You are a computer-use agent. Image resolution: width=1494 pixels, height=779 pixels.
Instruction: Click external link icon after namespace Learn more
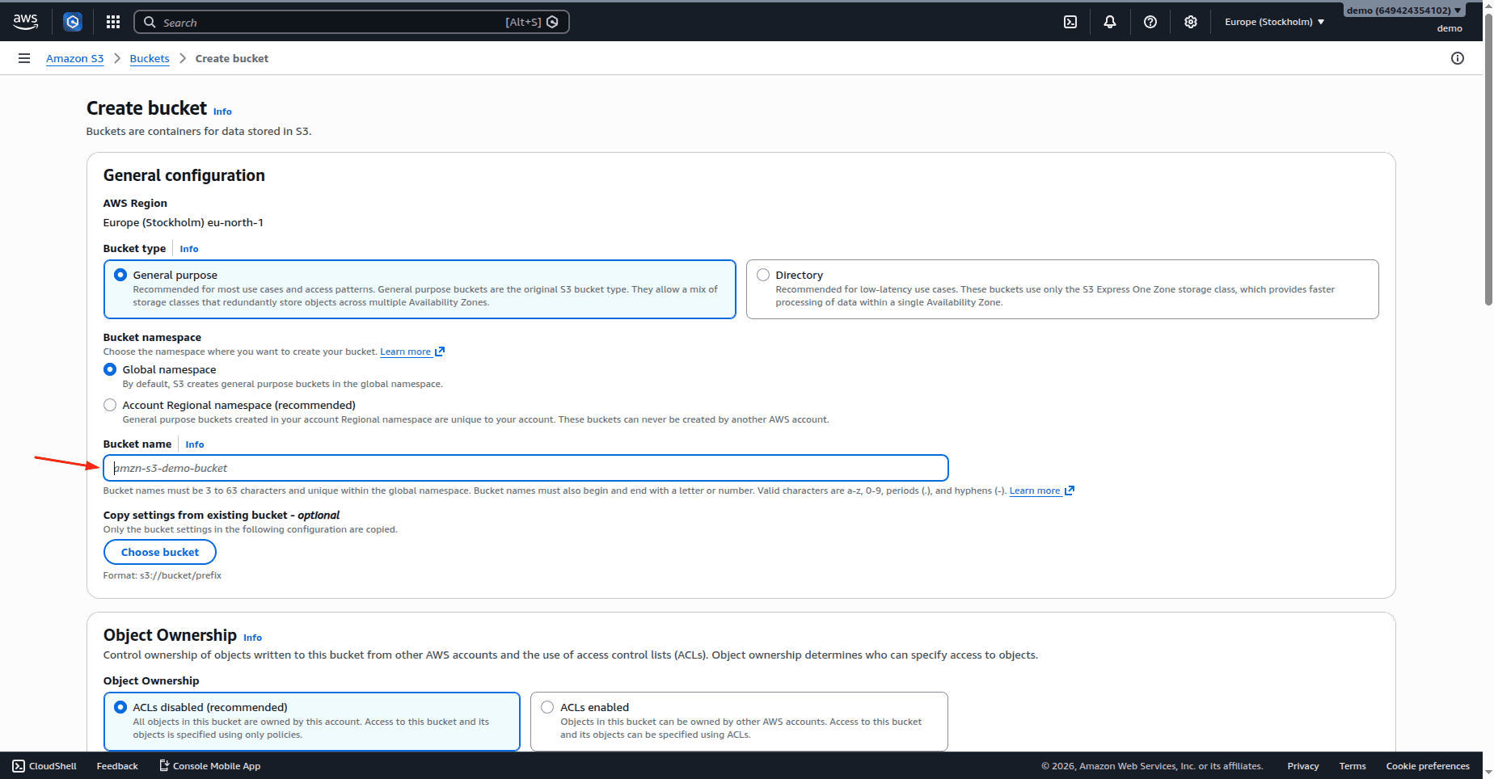440,352
